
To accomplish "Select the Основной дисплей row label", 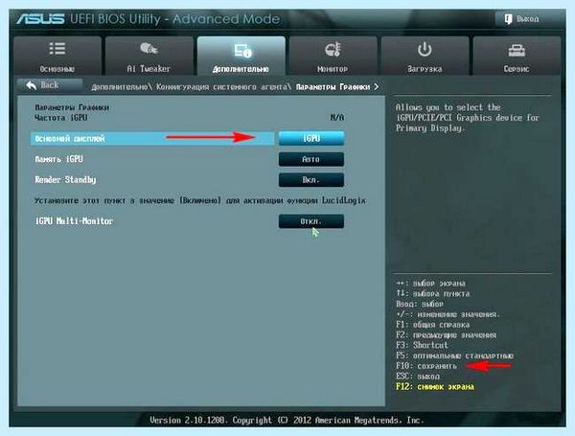I will click(70, 139).
